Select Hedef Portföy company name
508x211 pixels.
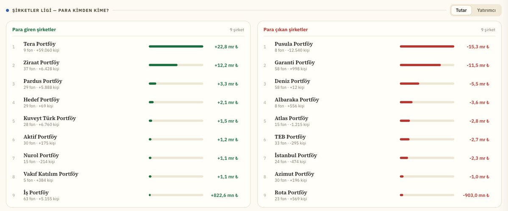42,100
